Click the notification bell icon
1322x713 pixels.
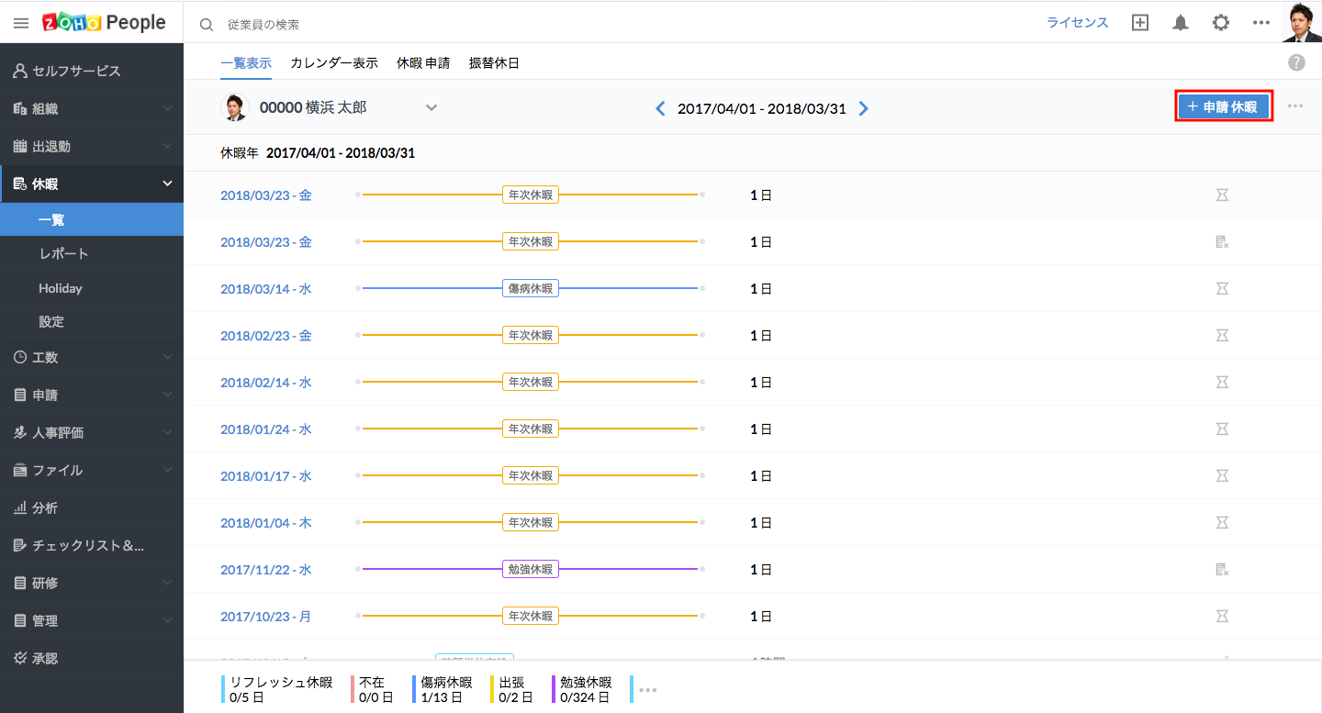click(1181, 23)
